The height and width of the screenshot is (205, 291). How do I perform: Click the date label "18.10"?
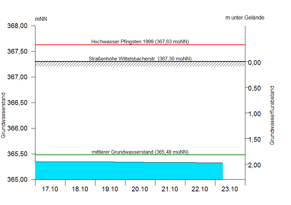(x=80, y=189)
